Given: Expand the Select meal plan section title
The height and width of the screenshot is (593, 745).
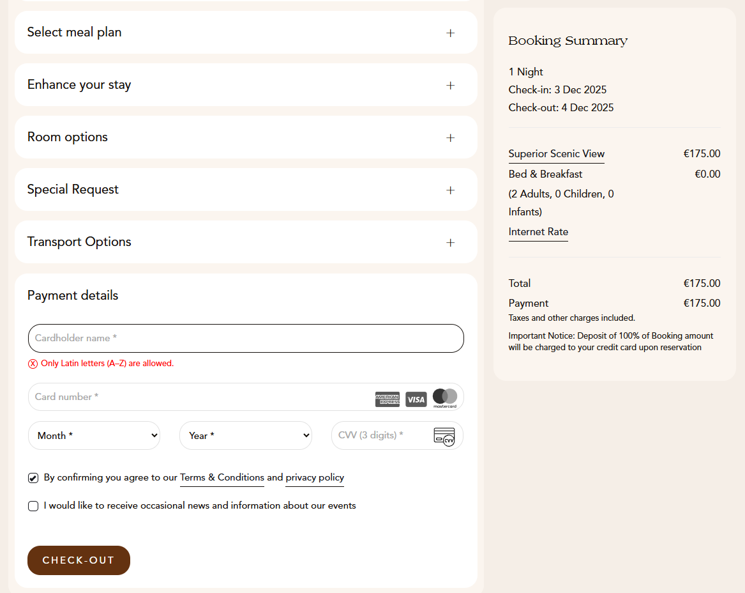Looking at the screenshot, I should pos(74,33).
